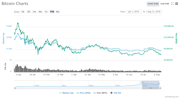The height and width of the screenshot is (98, 180).
Task: Click the navigator left scroll arrow
Action: [15, 88]
